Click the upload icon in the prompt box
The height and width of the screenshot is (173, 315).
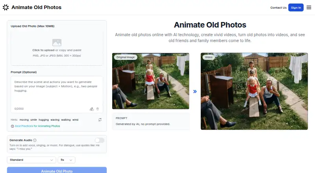tap(92, 109)
